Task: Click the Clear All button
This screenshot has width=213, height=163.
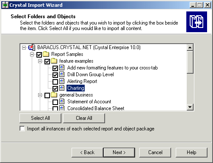Action: [84, 118]
